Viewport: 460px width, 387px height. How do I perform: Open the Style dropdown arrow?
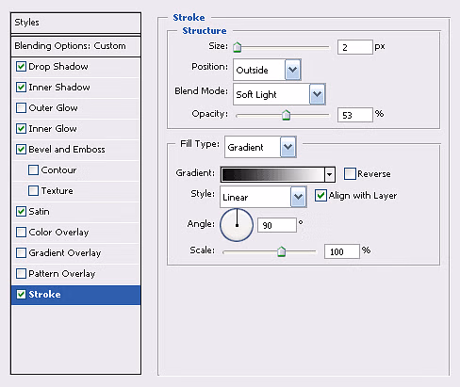(x=298, y=197)
